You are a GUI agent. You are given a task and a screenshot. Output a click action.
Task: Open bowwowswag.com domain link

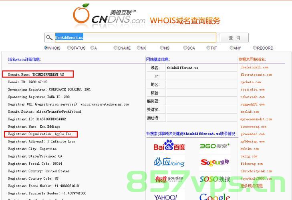coord(254,127)
